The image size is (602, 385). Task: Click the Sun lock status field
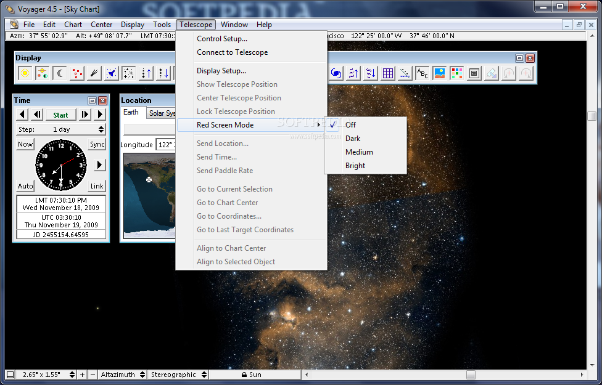(255, 375)
